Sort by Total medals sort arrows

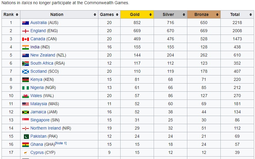click(250, 15)
